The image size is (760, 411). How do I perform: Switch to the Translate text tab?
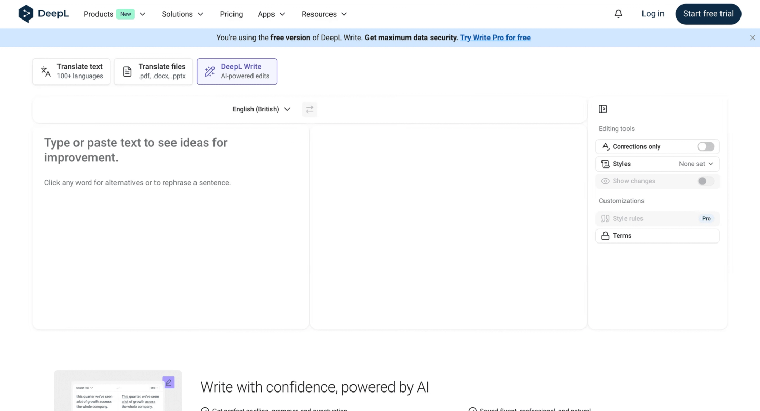tap(71, 71)
